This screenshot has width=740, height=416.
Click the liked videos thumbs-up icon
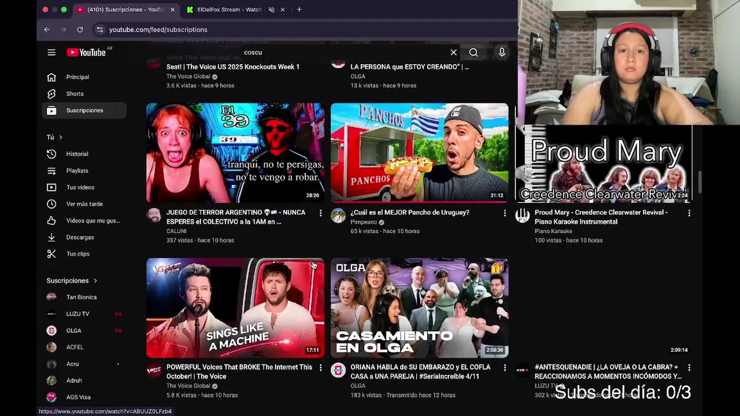pyautogui.click(x=51, y=221)
